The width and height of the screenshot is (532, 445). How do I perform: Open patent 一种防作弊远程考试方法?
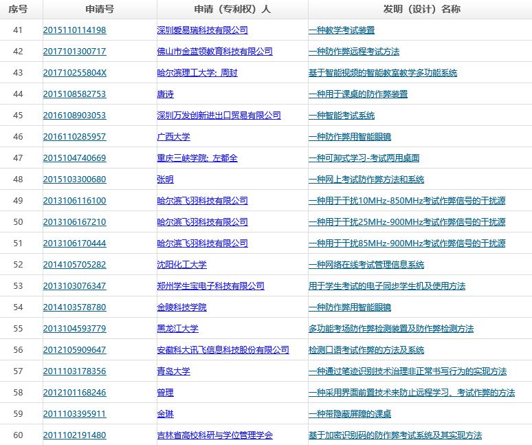pos(354,52)
